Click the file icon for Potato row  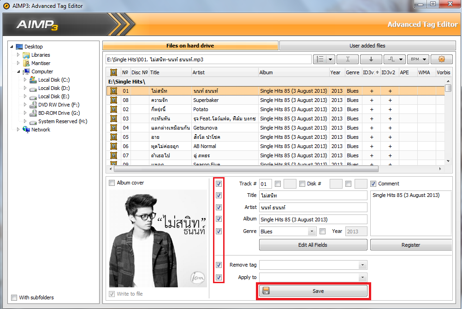[113, 109]
